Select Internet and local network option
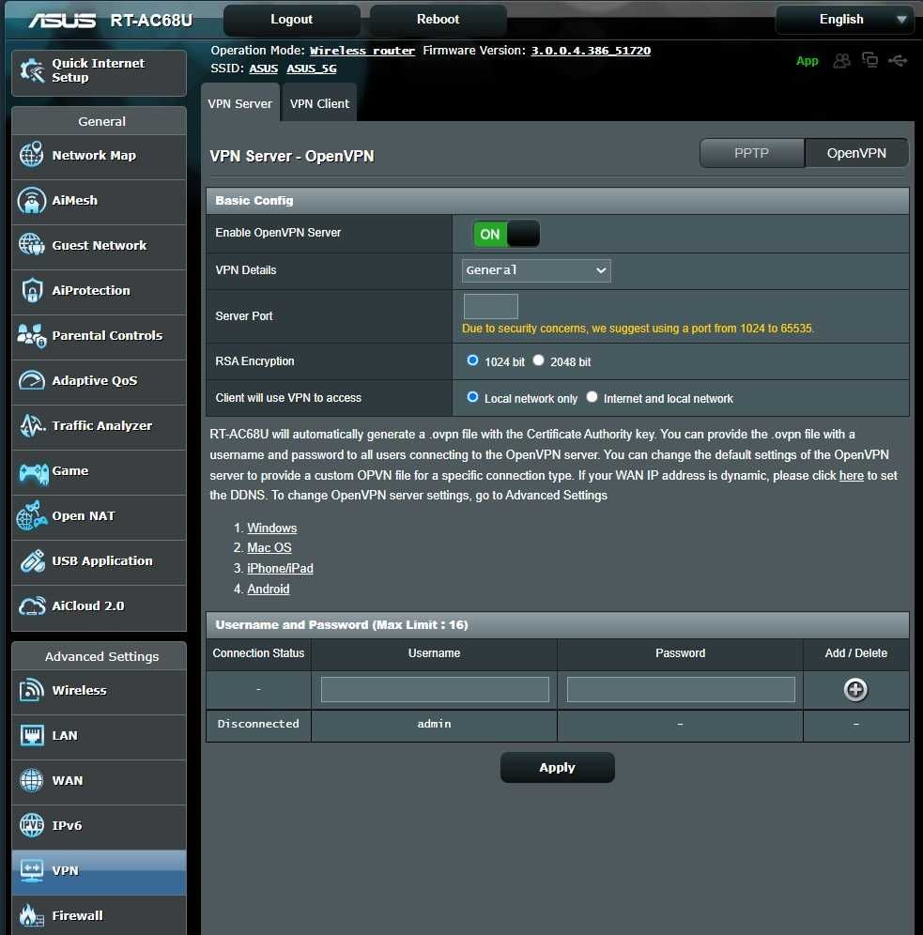Screen dimensions: 923x935 pos(592,397)
